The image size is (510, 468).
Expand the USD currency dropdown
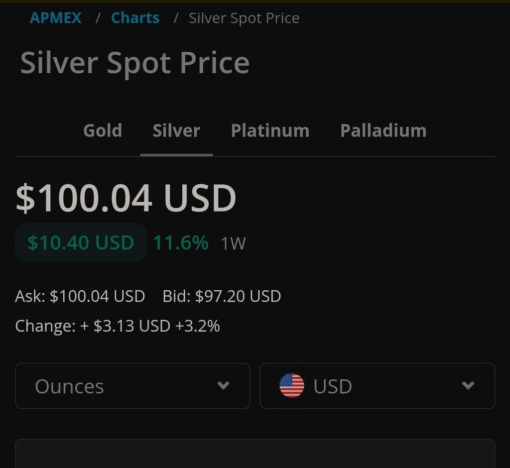click(377, 386)
